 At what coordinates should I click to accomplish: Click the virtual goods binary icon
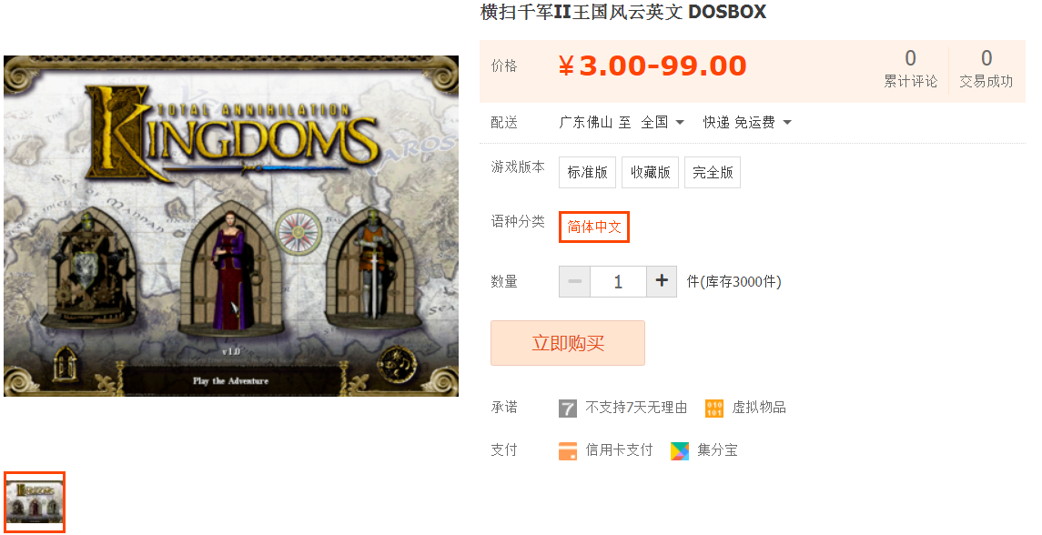click(713, 408)
